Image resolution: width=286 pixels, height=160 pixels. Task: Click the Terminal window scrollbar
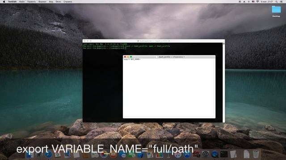point(223,83)
